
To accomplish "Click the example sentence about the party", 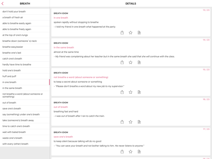I will [84, 27].
